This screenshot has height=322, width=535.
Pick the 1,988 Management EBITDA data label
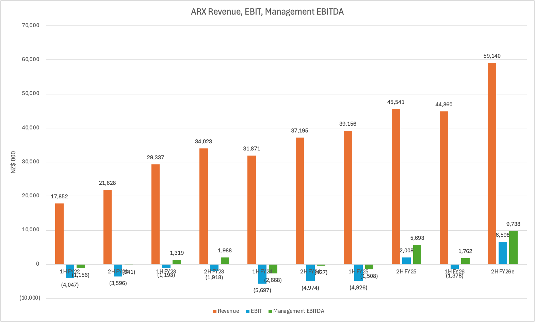click(225, 251)
